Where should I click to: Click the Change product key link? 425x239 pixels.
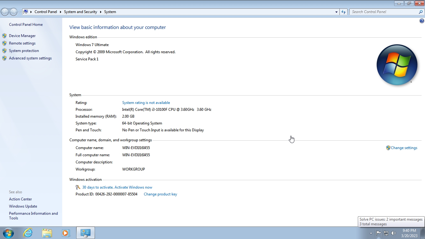click(x=160, y=194)
